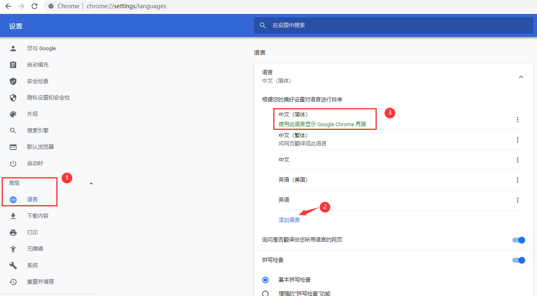Viewport: 537px width, 296px height.
Task: Click 添加语言 link
Action: coord(289,220)
